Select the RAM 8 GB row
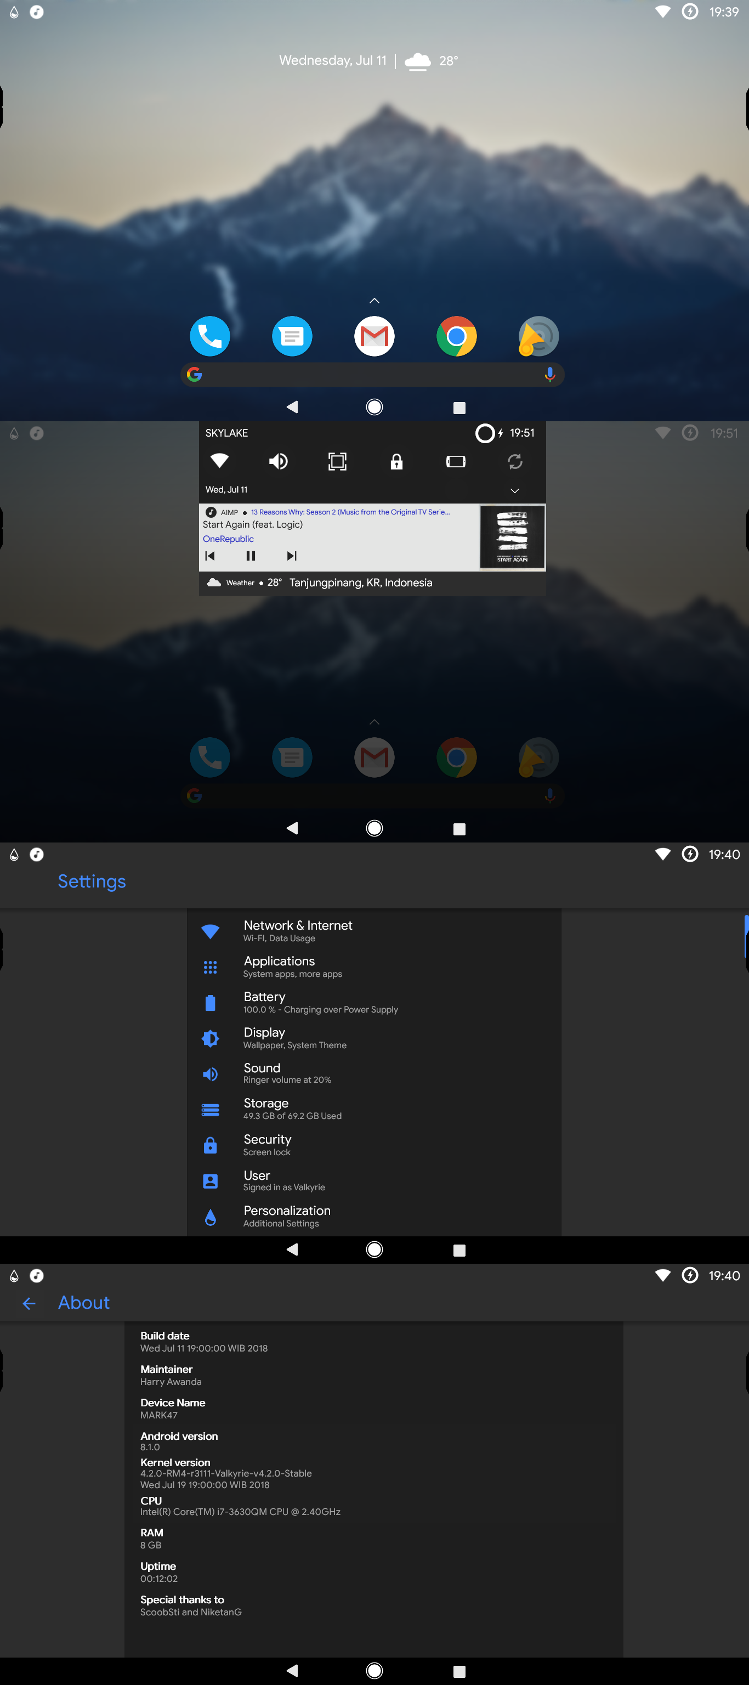Image resolution: width=749 pixels, height=1685 pixels. click(x=373, y=1538)
